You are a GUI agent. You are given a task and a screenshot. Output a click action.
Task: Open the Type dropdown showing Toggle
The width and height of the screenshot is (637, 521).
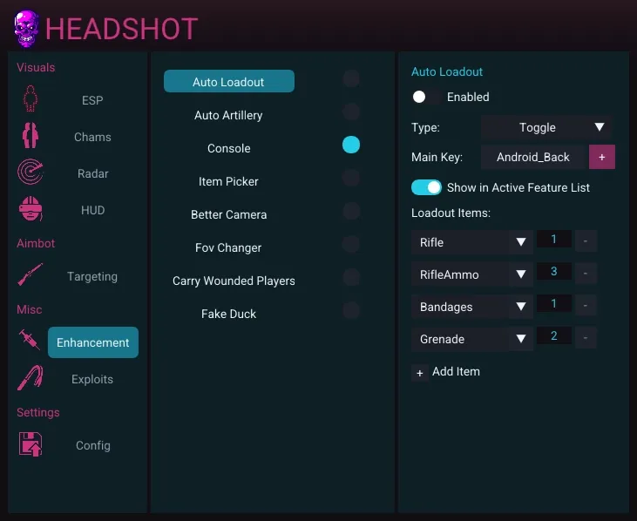tap(546, 127)
